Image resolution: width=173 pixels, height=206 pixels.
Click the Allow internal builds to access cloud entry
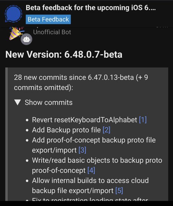coord(90,185)
